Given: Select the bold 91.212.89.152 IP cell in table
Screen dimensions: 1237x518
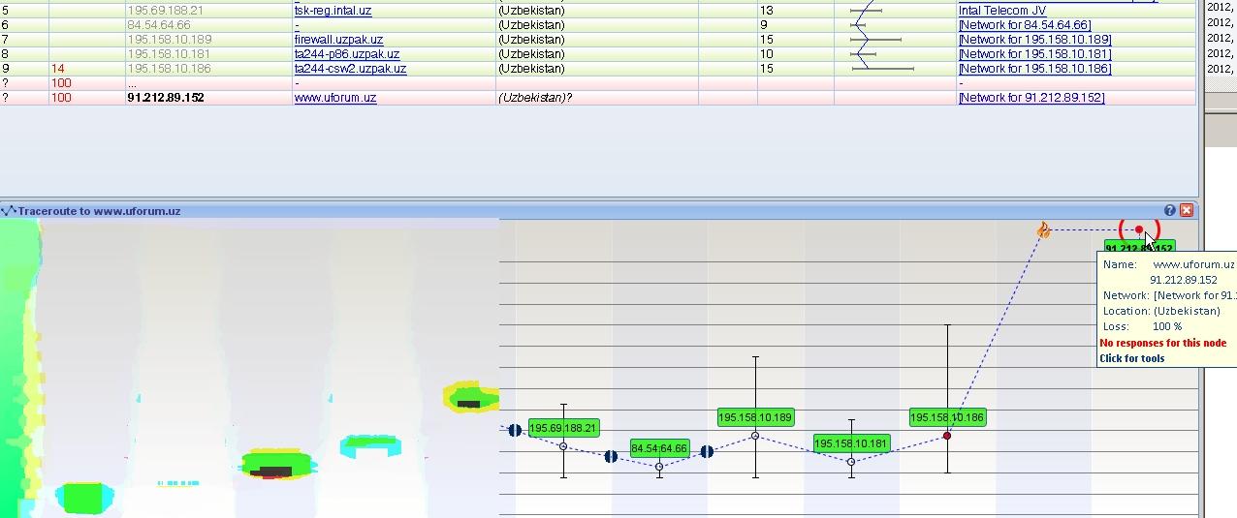Looking at the screenshot, I should [166, 98].
